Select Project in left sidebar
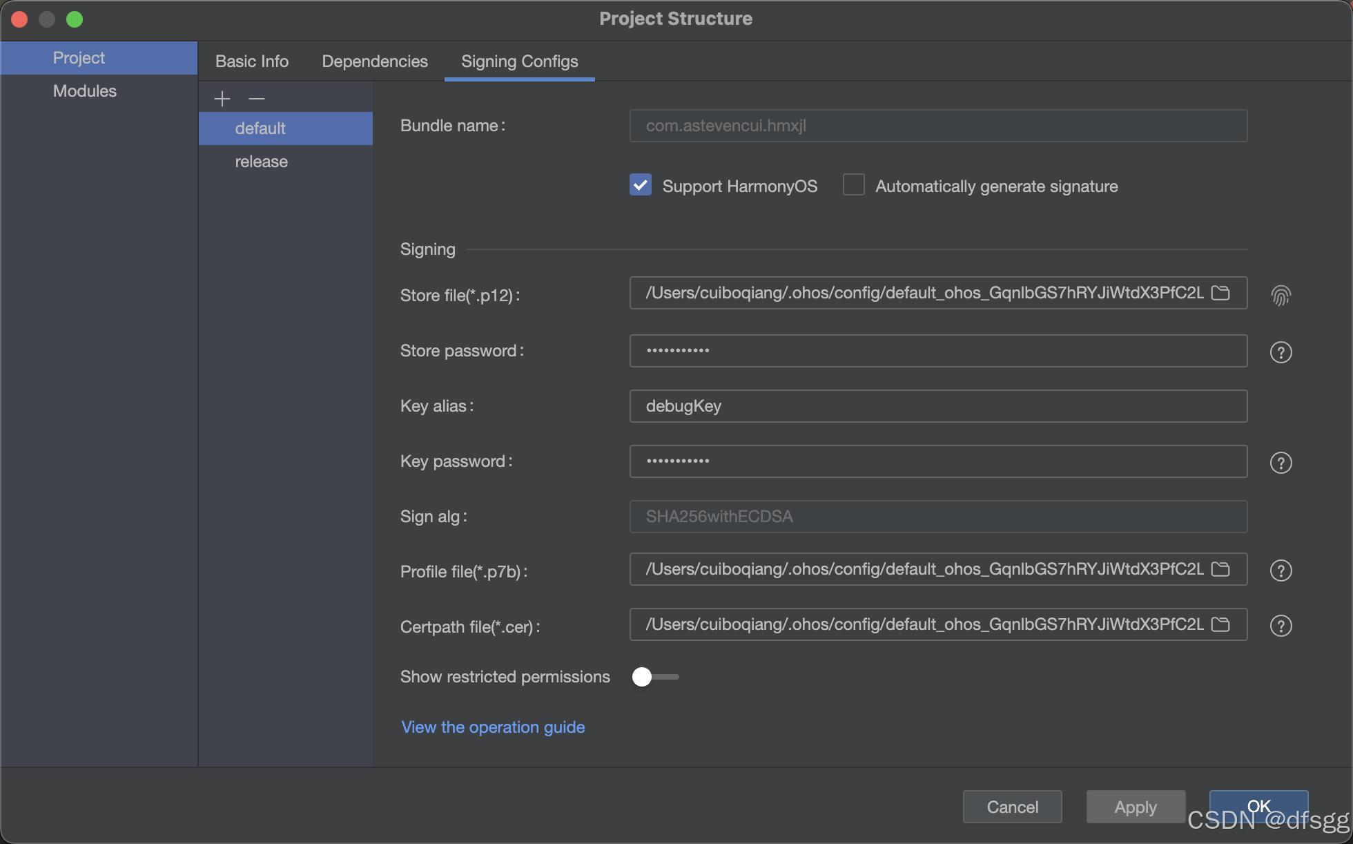The height and width of the screenshot is (844, 1353). click(99, 58)
